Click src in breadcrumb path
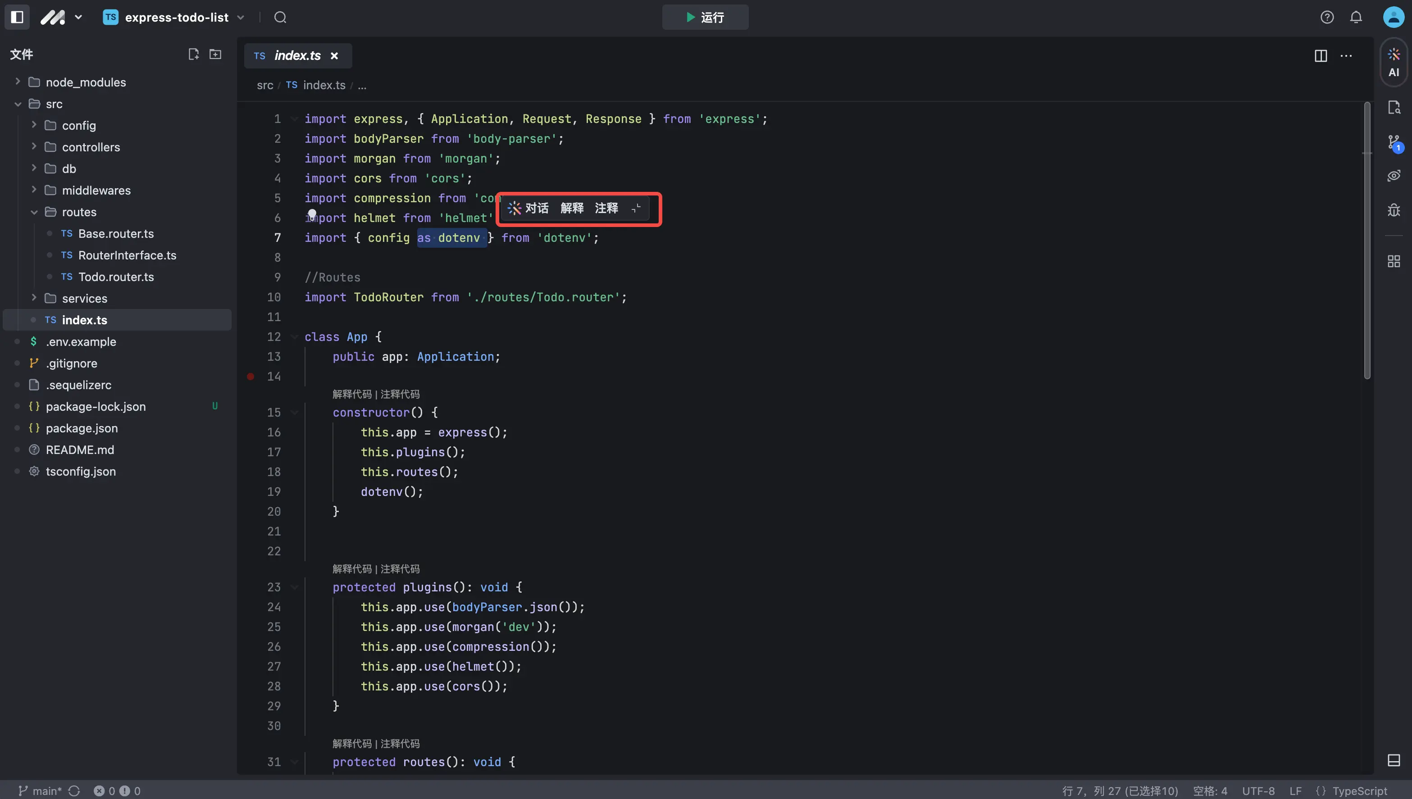The image size is (1412, 799). click(x=265, y=85)
